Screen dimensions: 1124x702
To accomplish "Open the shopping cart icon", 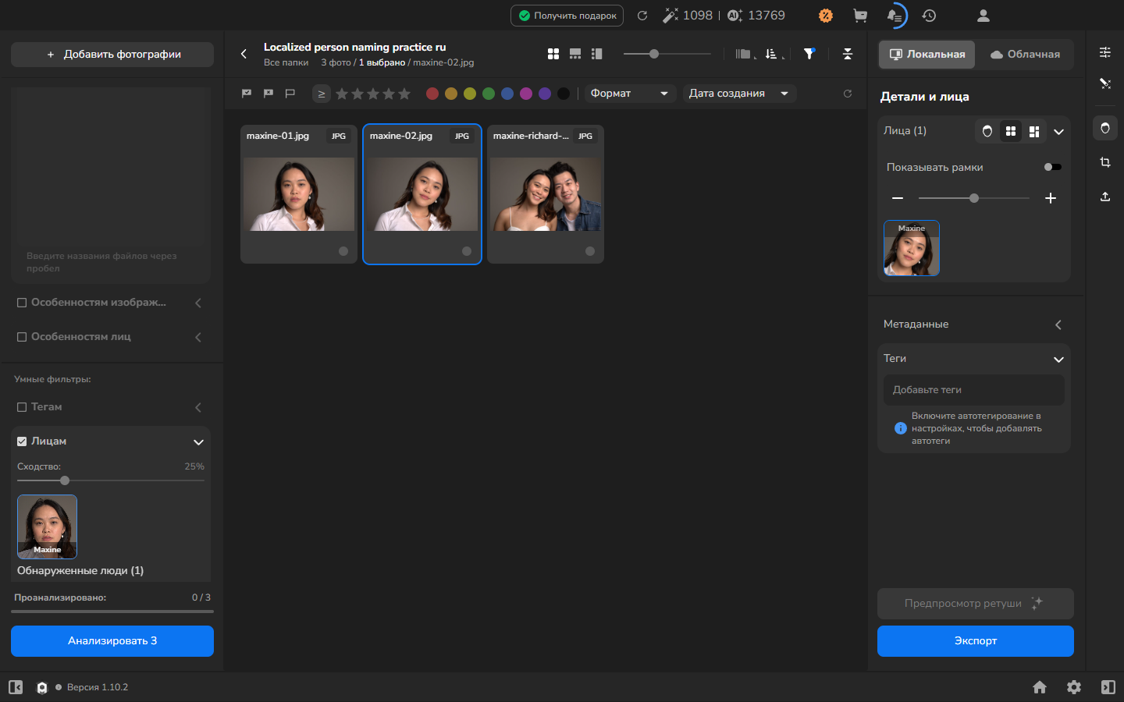I will pyautogui.click(x=860, y=16).
